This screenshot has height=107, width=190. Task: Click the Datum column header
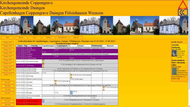tap(20, 46)
